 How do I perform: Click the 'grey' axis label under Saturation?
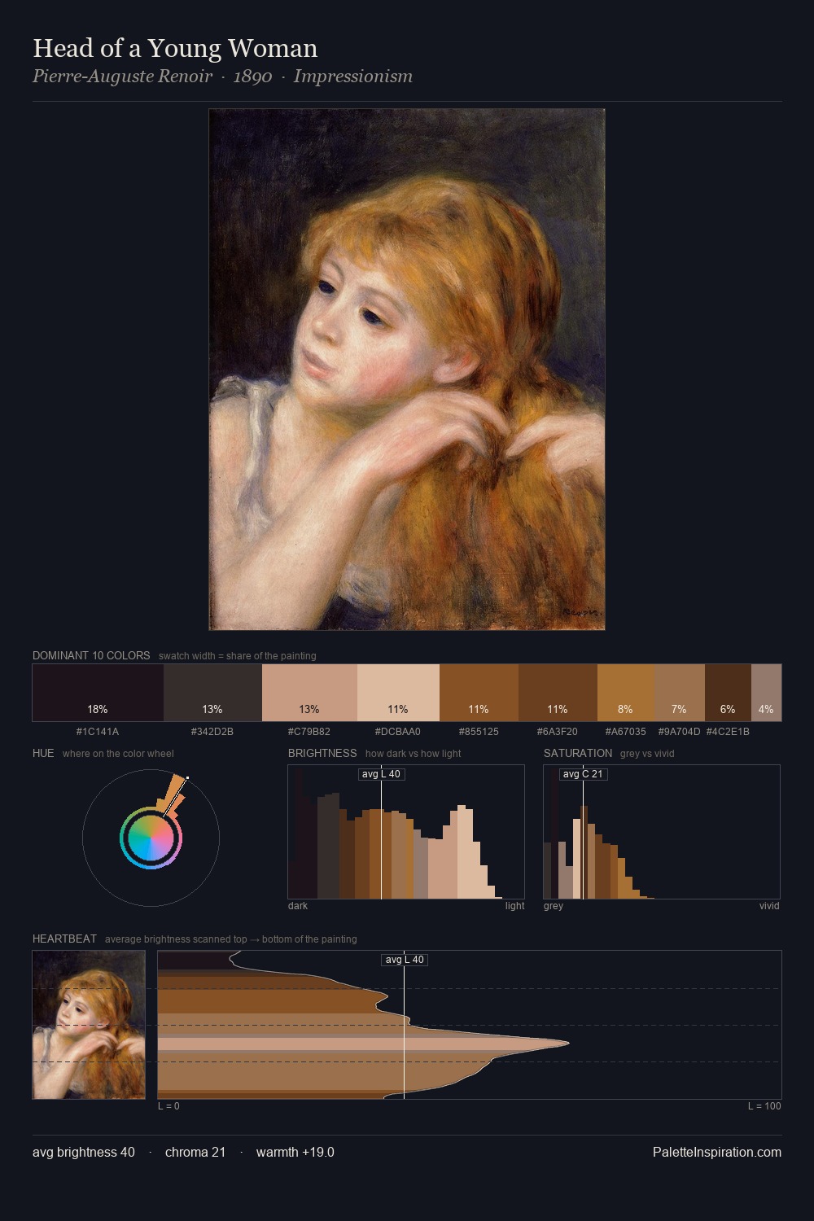pyautogui.click(x=554, y=906)
